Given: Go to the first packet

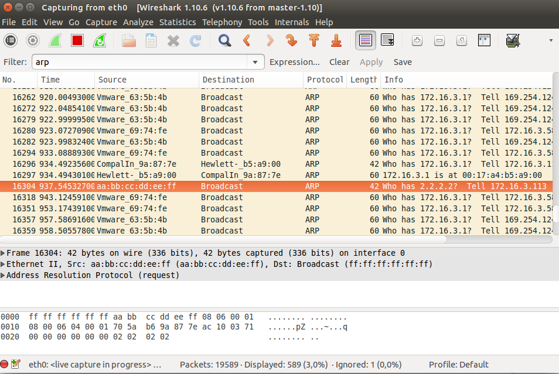Looking at the screenshot, I should click(314, 40).
